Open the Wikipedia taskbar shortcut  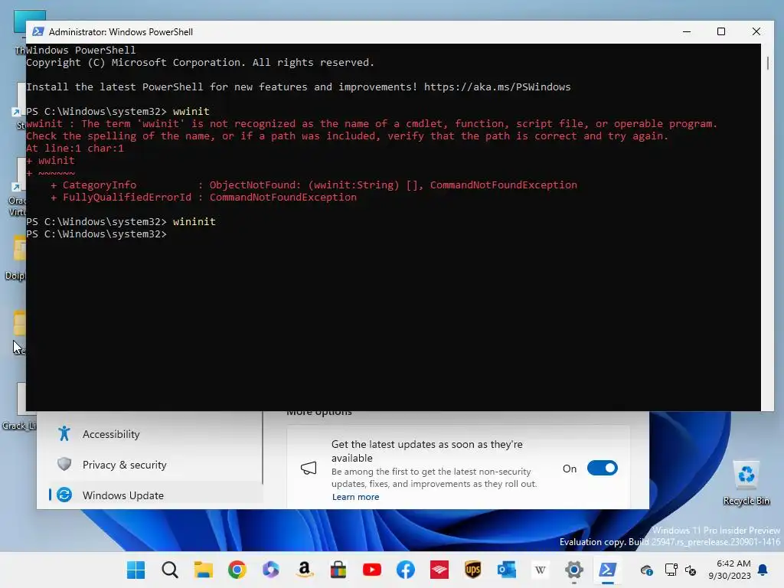pos(540,570)
